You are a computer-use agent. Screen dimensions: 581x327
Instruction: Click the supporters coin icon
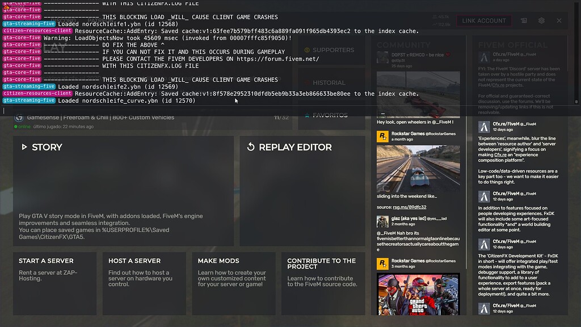coord(307,50)
